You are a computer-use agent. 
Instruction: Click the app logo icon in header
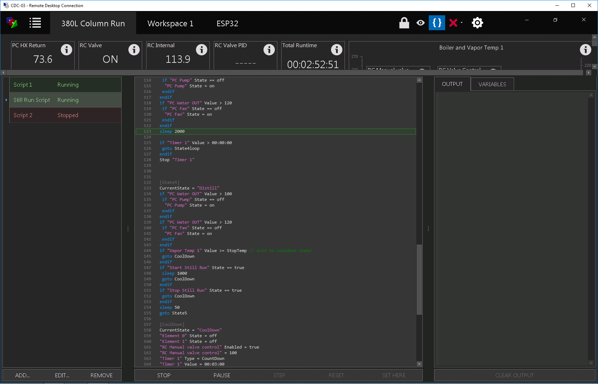point(12,23)
